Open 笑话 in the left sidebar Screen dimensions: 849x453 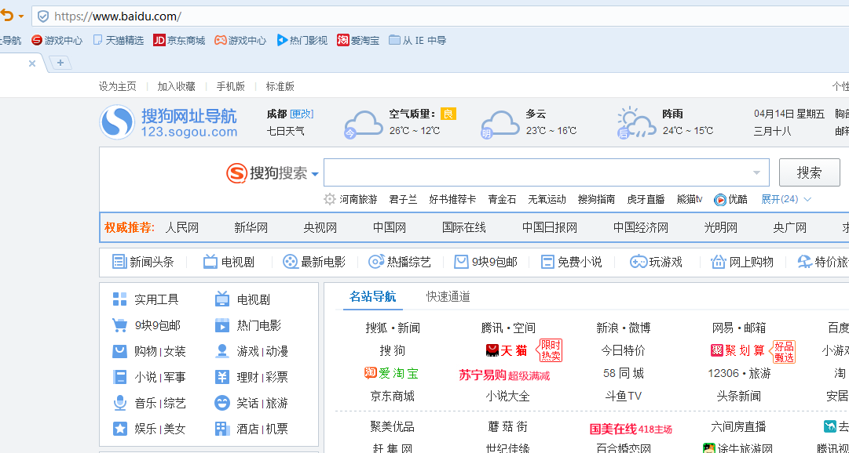coord(247,403)
